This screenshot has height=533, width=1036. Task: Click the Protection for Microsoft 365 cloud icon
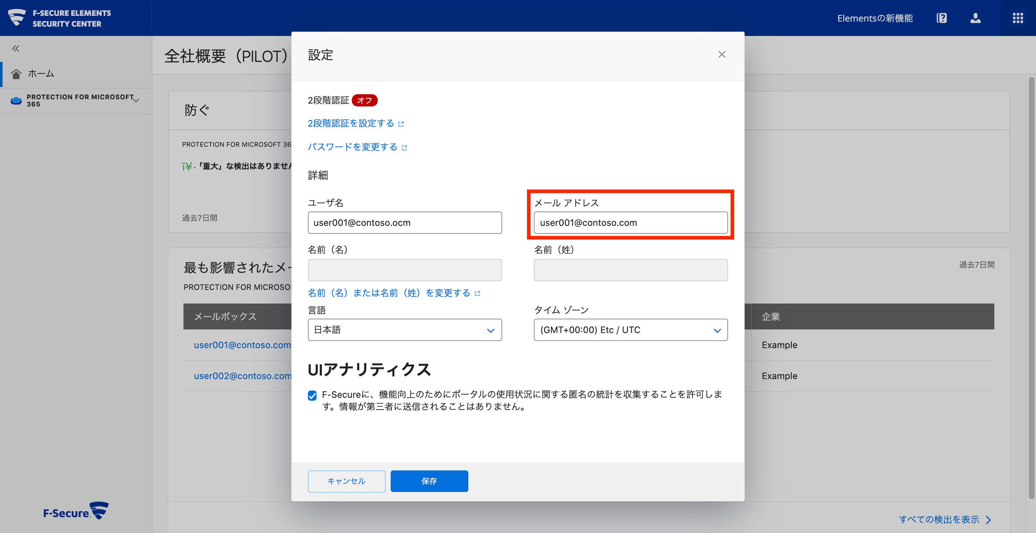16,100
